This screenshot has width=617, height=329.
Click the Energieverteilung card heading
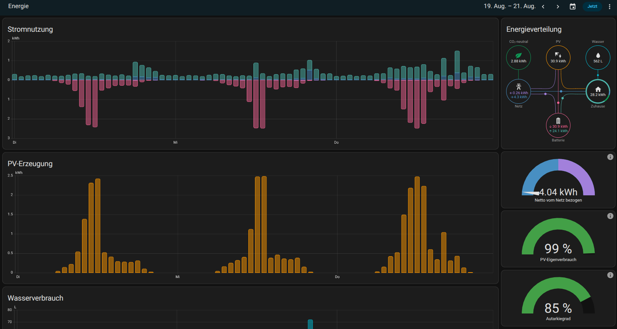coord(534,30)
